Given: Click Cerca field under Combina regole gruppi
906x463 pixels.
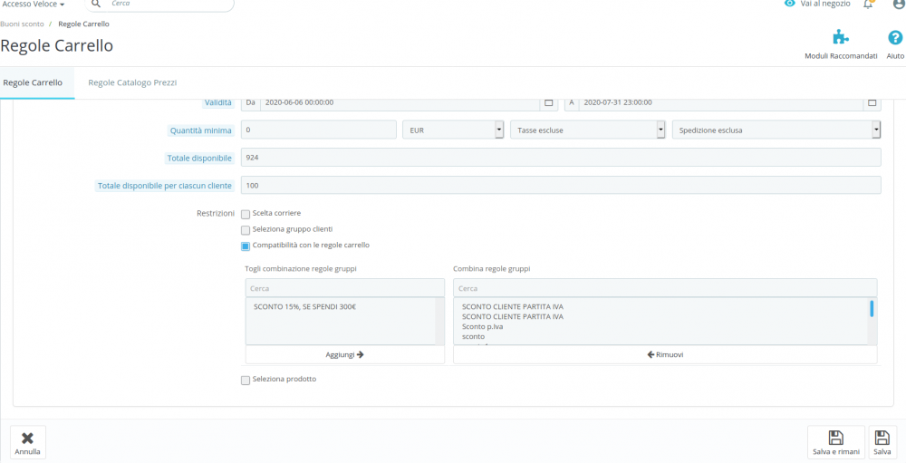Looking at the screenshot, I should click(665, 288).
